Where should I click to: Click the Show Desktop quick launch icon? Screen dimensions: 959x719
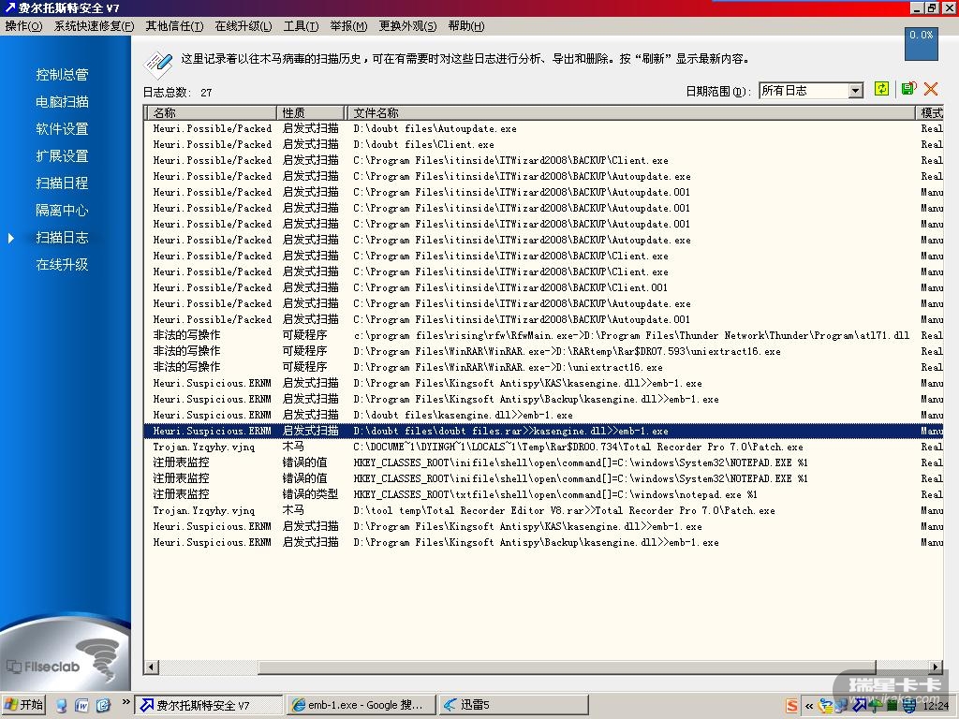click(61, 705)
